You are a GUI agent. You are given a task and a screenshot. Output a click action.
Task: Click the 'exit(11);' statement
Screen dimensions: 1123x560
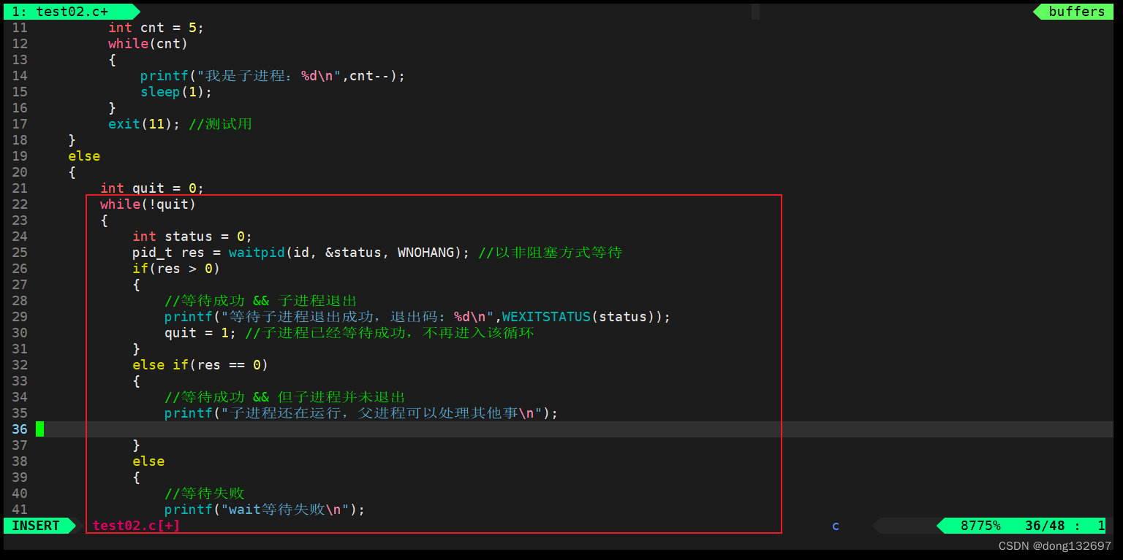pos(144,124)
